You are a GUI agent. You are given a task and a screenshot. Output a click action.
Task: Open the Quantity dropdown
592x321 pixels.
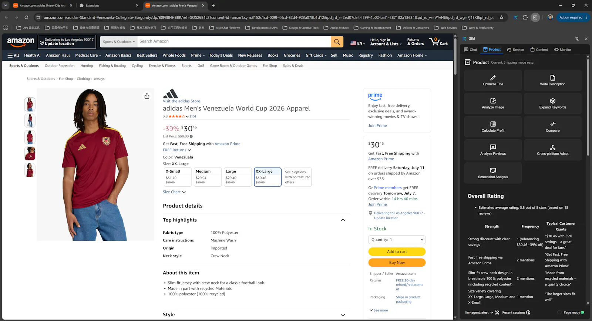[x=397, y=240]
